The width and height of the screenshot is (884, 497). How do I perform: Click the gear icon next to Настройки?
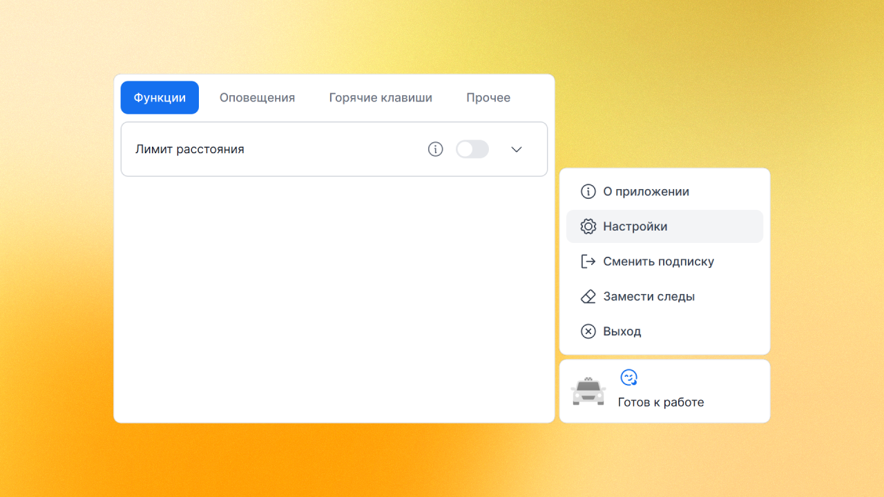(x=588, y=226)
